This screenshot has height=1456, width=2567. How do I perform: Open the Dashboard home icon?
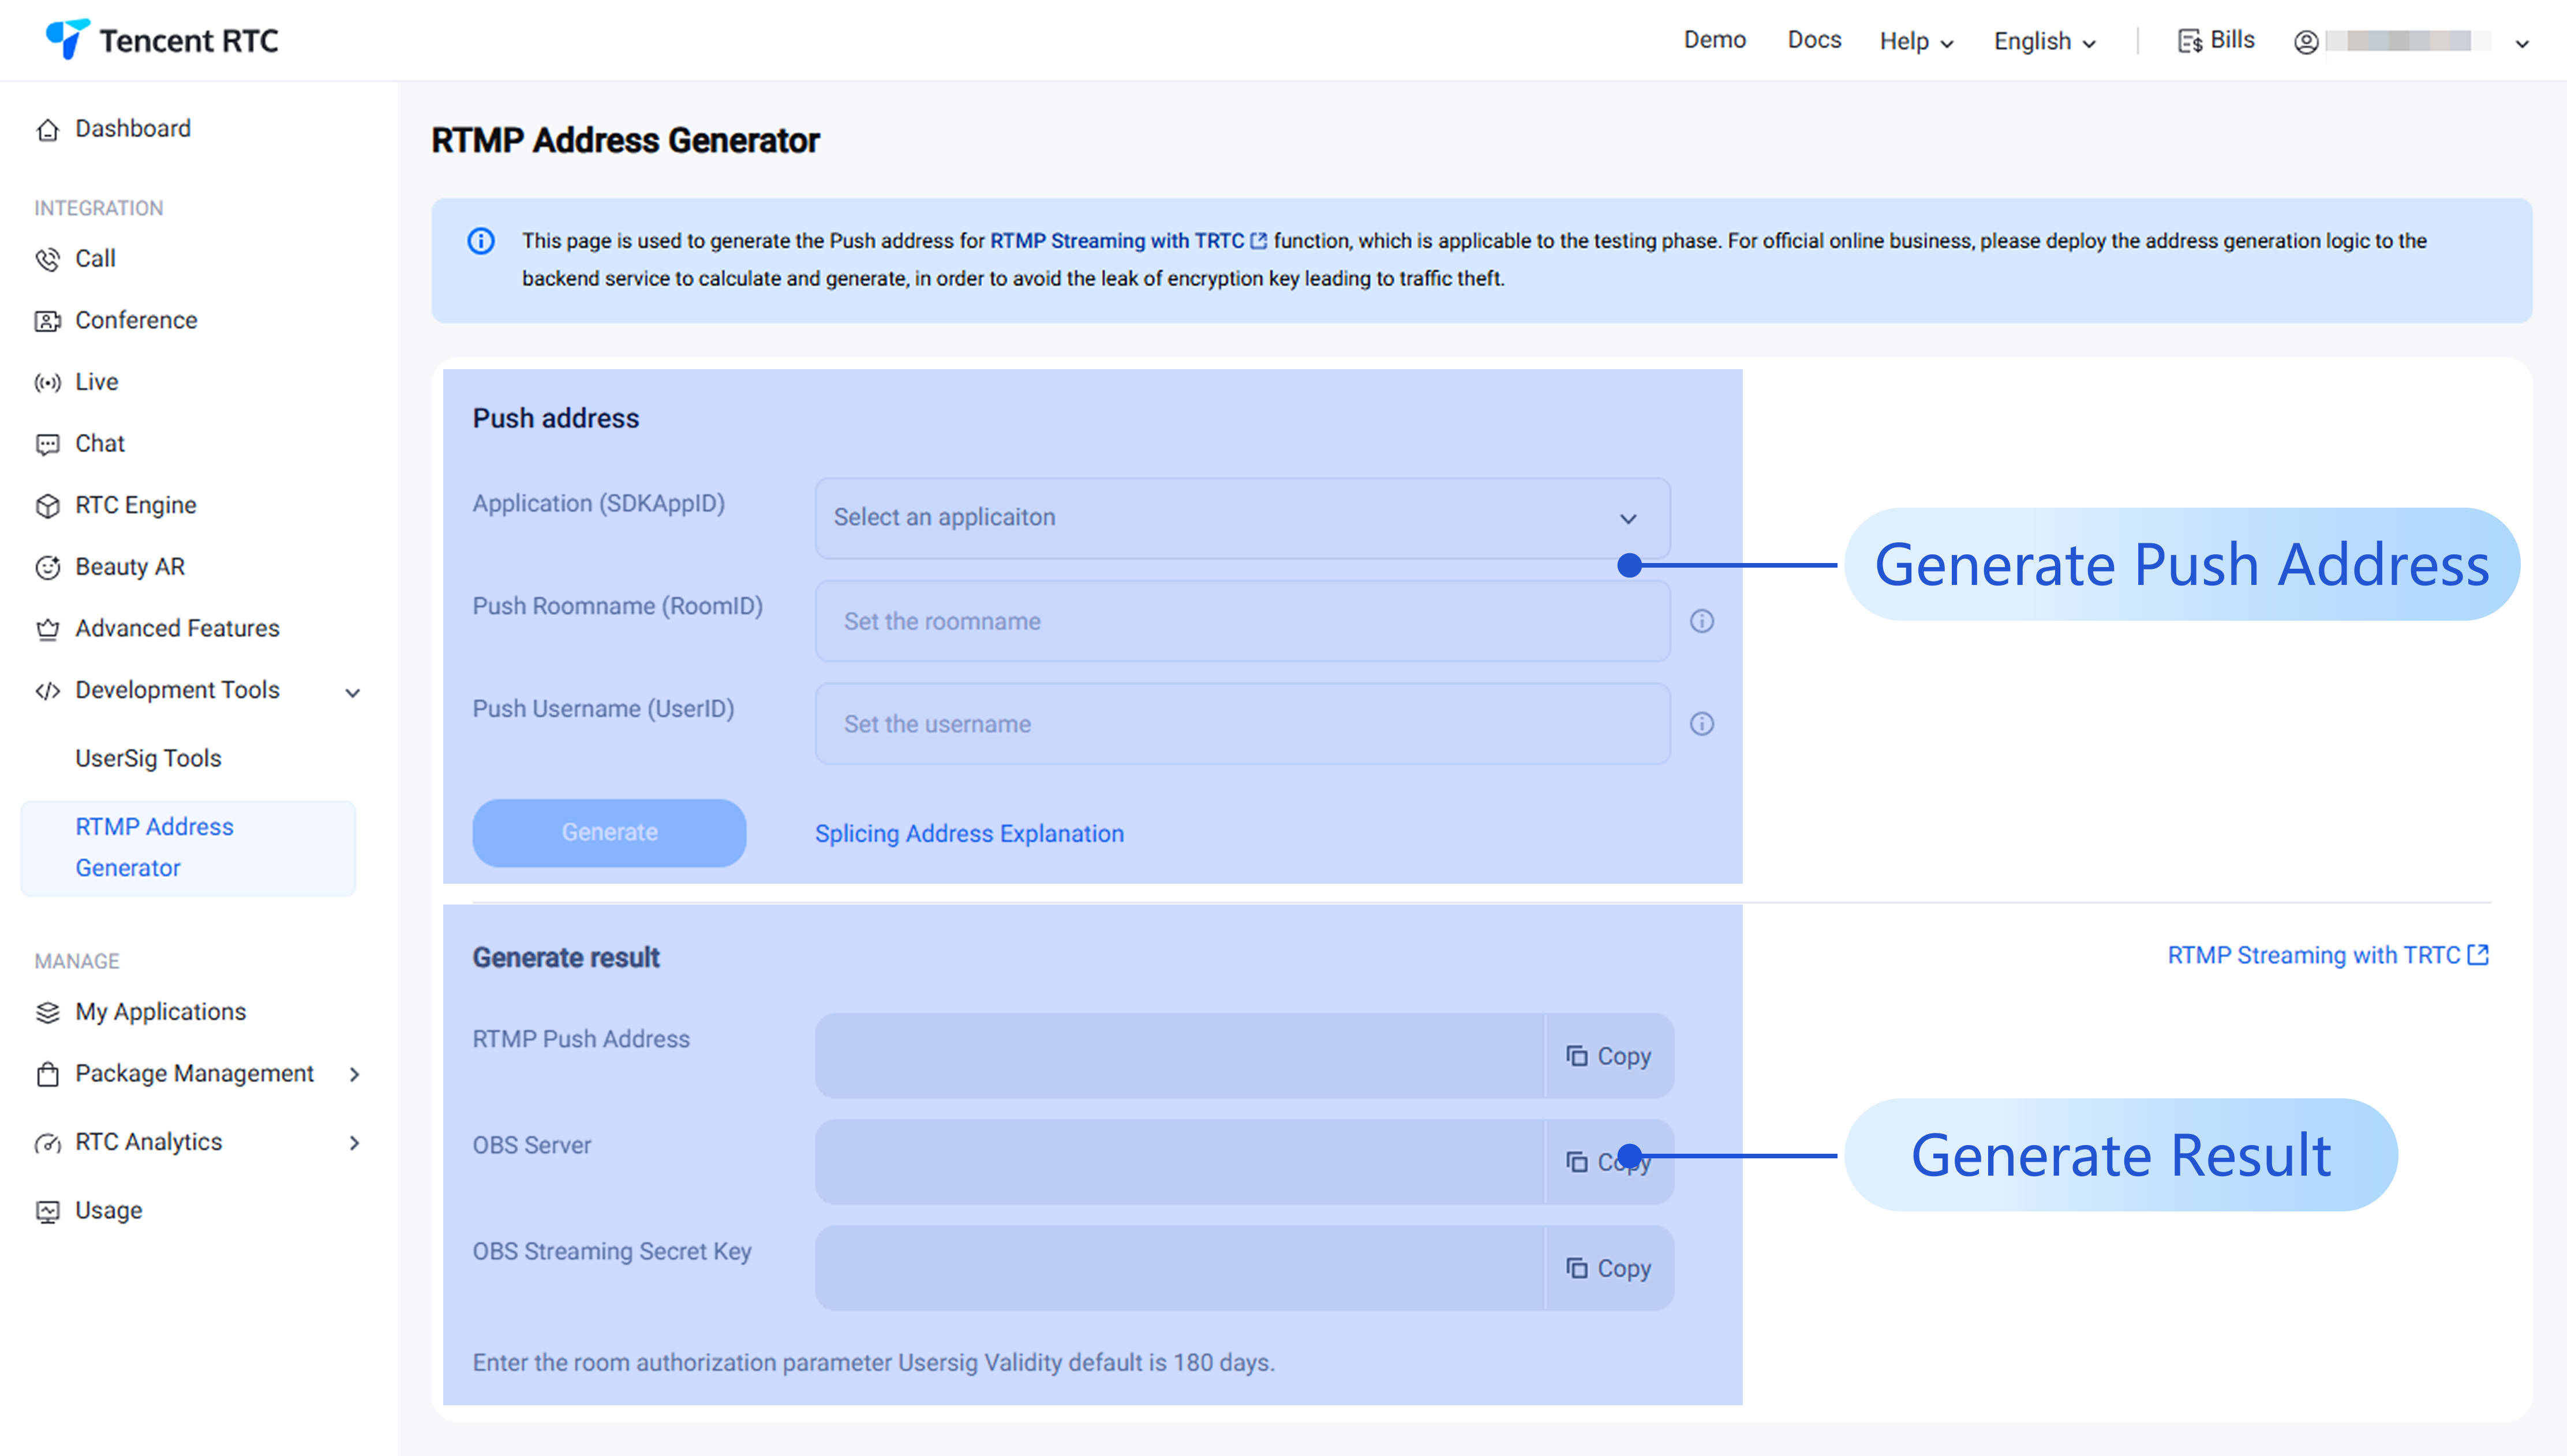coord(47,130)
